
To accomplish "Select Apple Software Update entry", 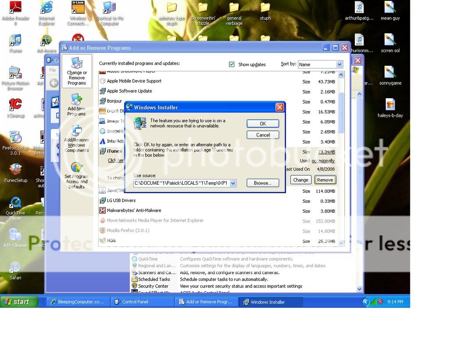I will pyautogui.click(x=217, y=91).
